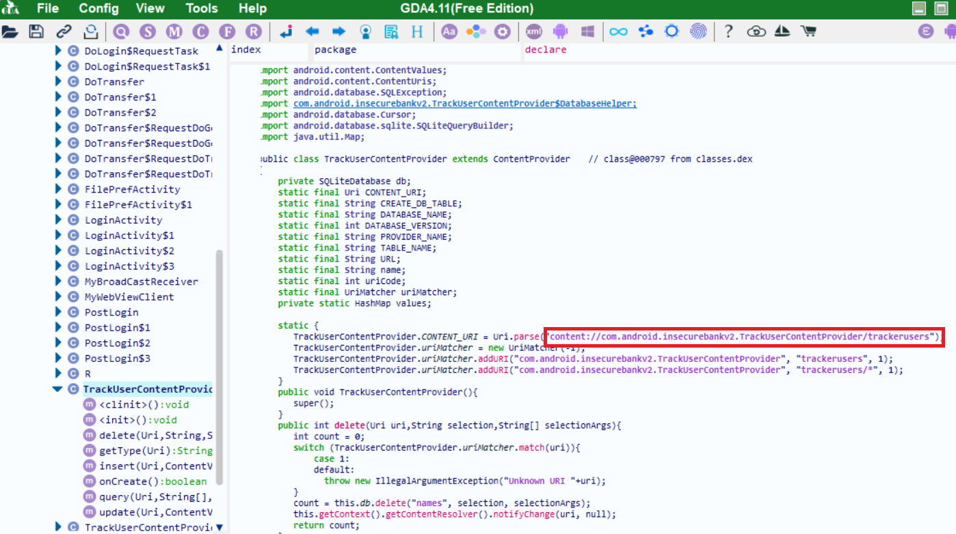Image resolution: width=956 pixels, height=534 pixels.
Task: Navigate back with the left arrow
Action: (313, 31)
